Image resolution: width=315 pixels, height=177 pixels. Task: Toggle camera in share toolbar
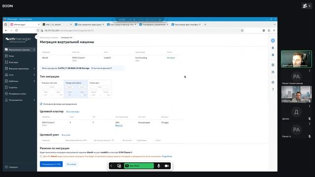click(x=167, y=166)
